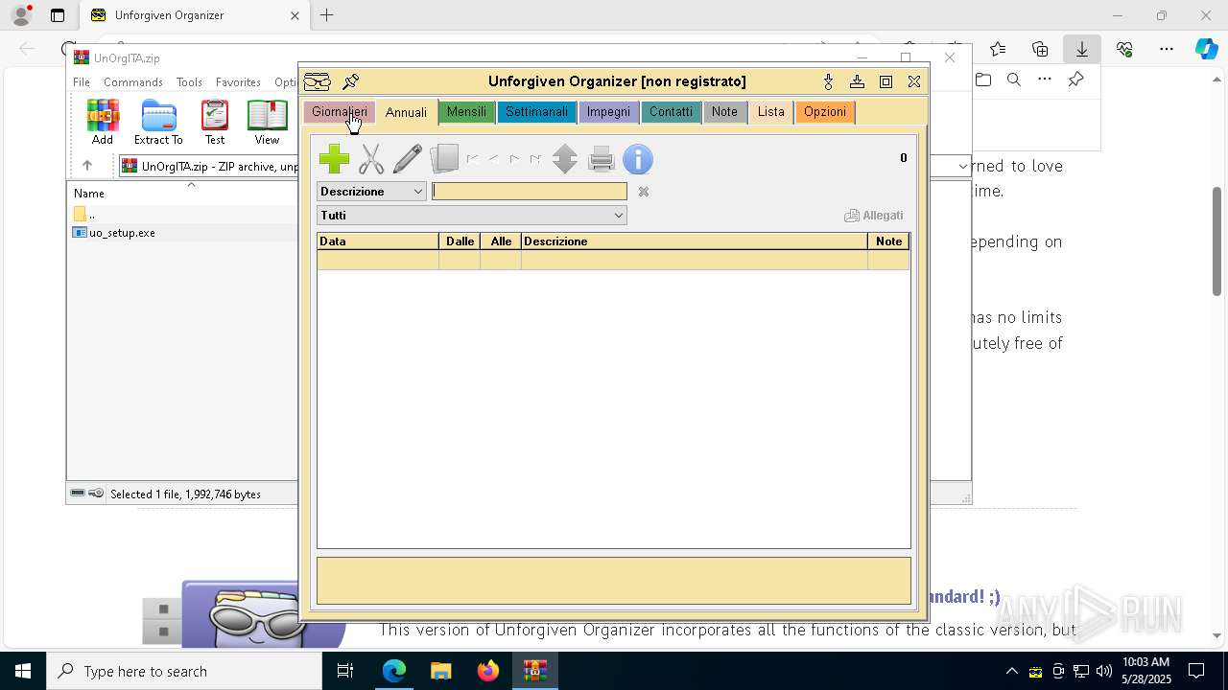Open the Contatti tab

pos(671,112)
